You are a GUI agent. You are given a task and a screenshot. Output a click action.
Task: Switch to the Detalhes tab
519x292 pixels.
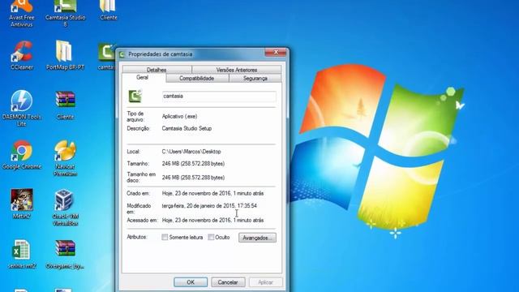157,70
